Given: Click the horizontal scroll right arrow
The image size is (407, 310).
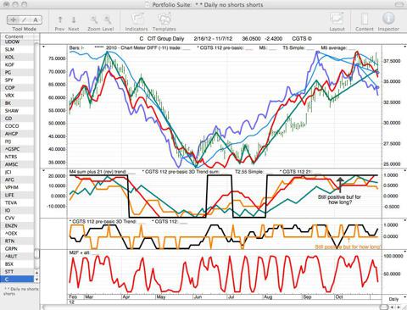Looking at the screenshot, I should pos(399,307).
